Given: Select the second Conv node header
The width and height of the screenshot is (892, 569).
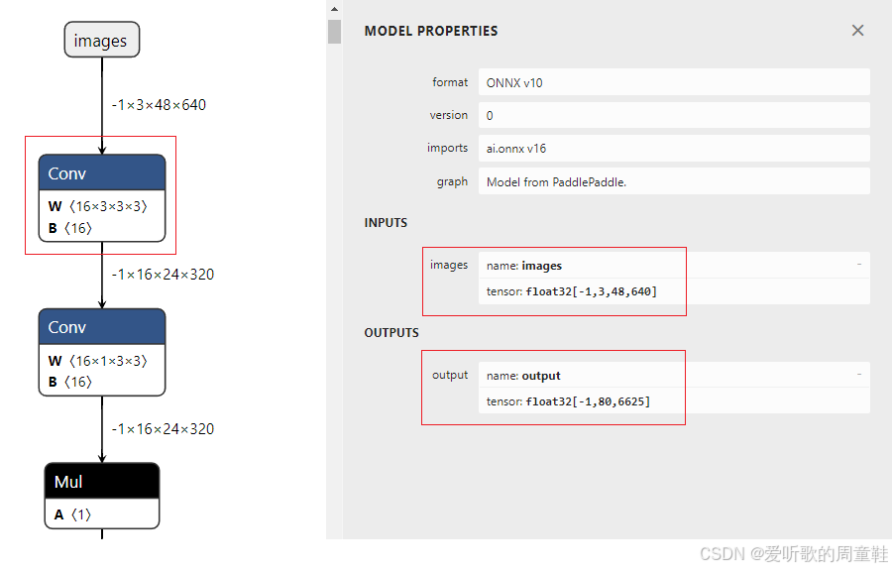Looking at the screenshot, I should tap(102, 326).
